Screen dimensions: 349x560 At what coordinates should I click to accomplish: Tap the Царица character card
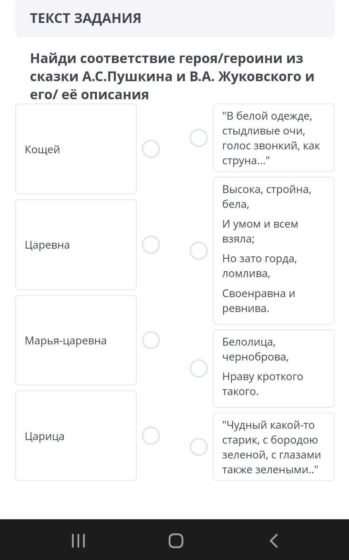pyautogui.click(x=76, y=436)
